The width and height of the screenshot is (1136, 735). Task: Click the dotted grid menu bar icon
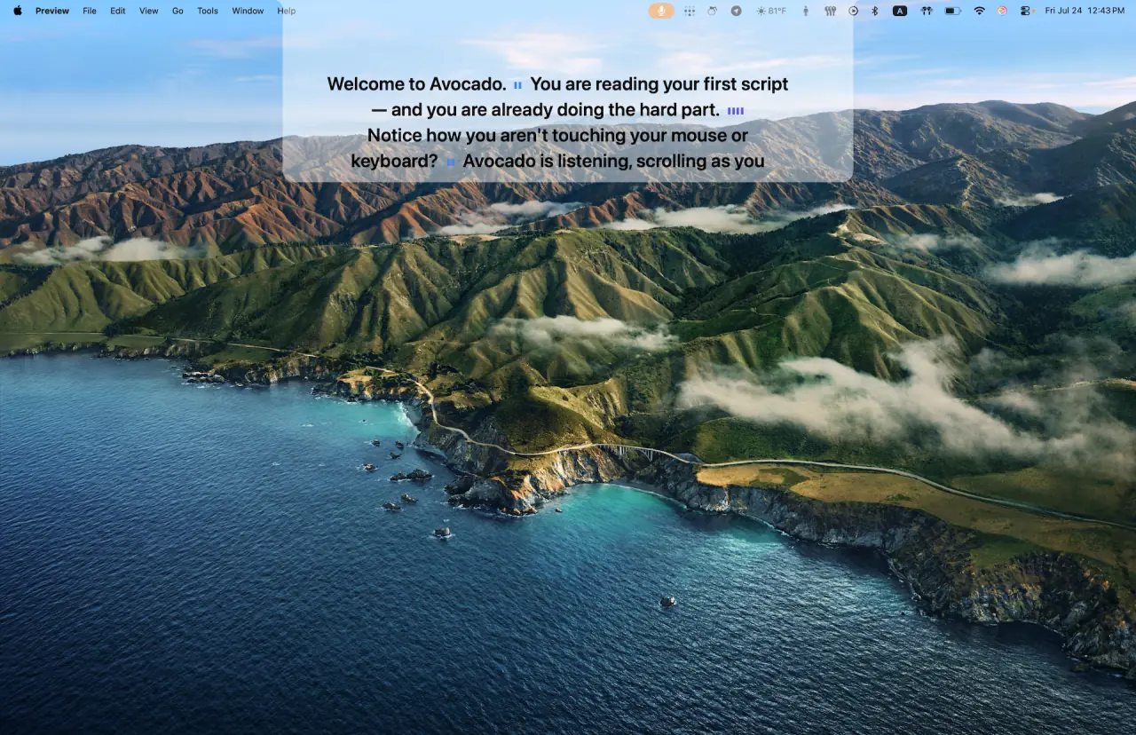point(690,11)
